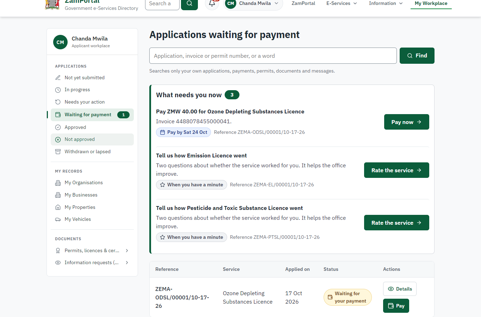Click the items count badge 3
Screen dimensions: 481x317
(232, 95)
